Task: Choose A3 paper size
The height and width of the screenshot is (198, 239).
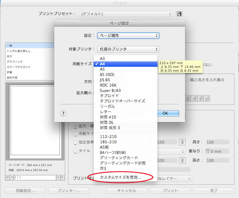Action: 125,59
